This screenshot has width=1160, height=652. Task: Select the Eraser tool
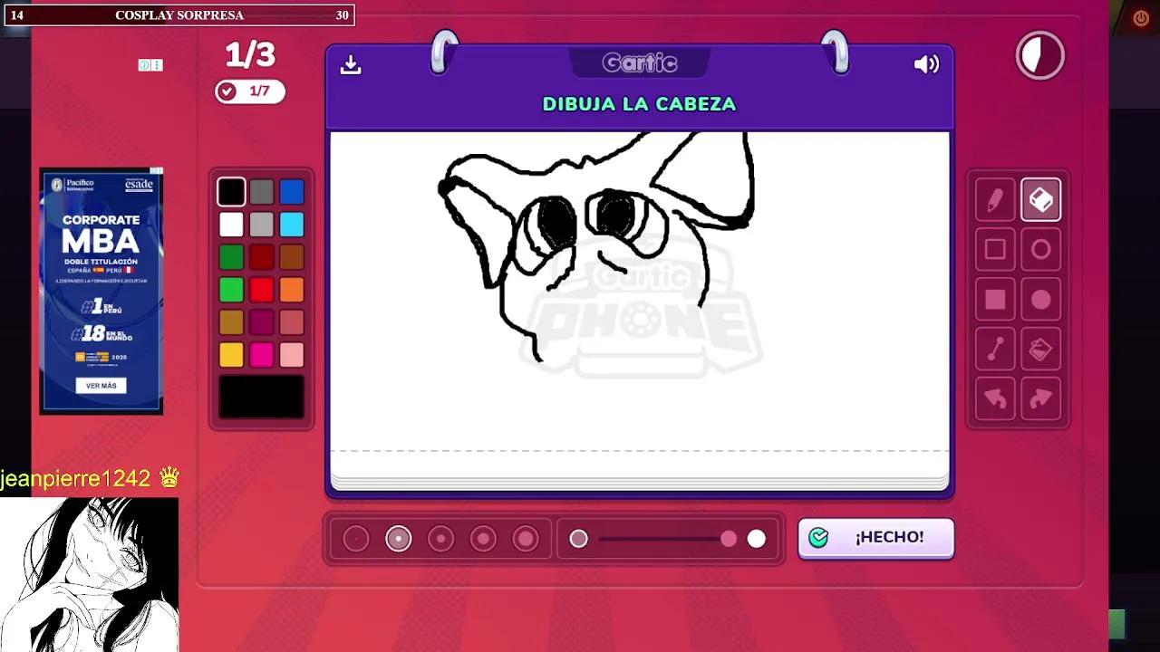(1040, 199)
